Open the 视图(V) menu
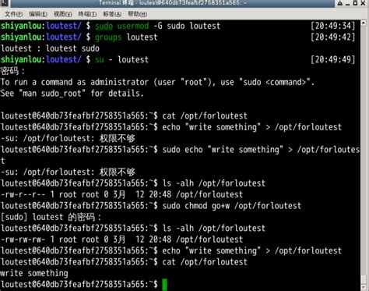Viewport: 369px width, 291px height. click(63, 14)
